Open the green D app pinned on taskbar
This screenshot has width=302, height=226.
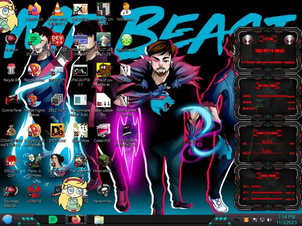pos(53,220)
